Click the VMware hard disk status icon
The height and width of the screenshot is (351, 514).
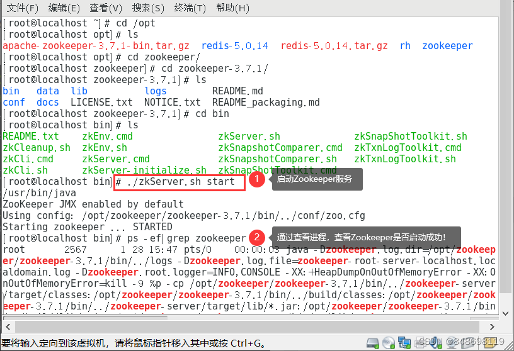tap(373, 343)
